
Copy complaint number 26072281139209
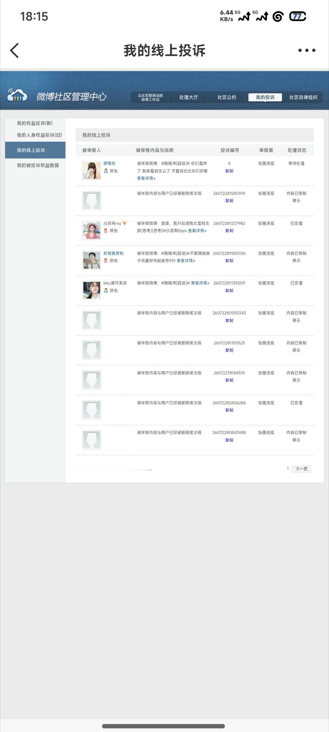click(x=229, y=290)
